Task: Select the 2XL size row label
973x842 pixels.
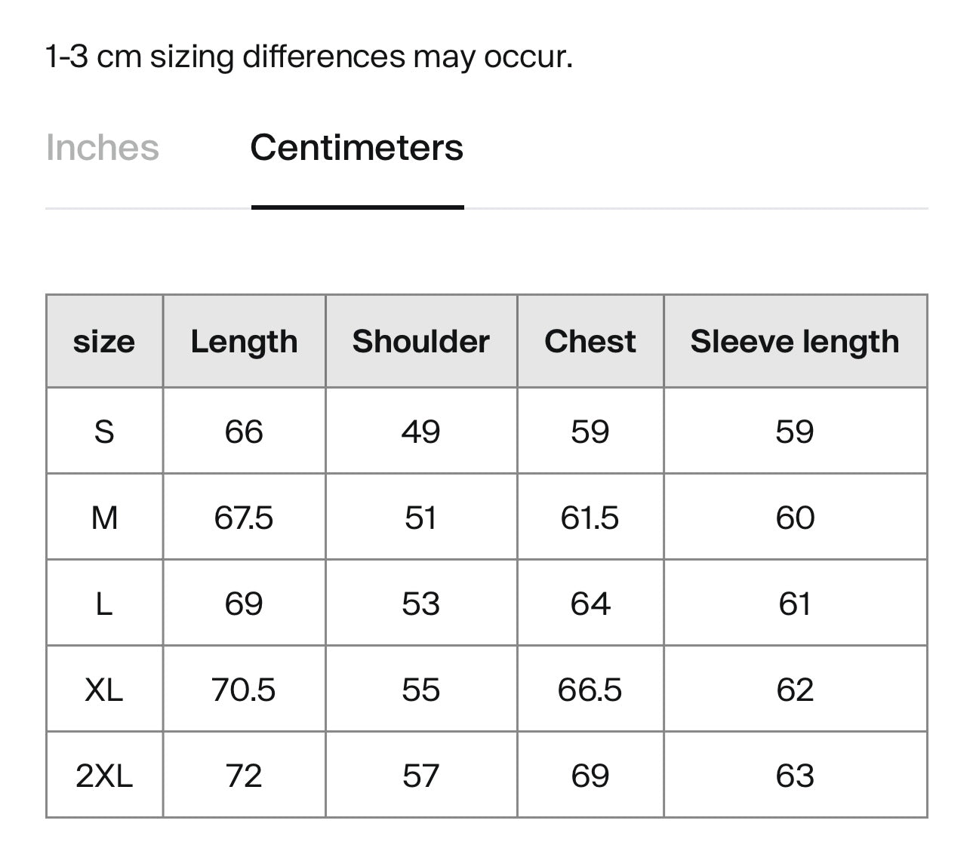Action: pos(104,776)
